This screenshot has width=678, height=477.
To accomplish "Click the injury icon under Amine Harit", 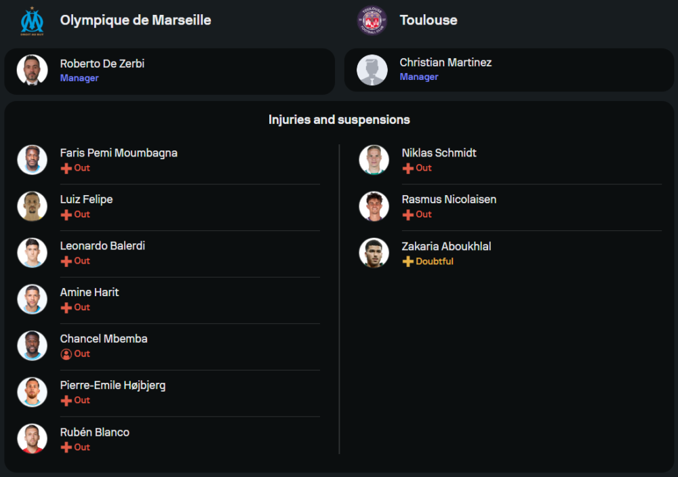I will click(66, 308).
